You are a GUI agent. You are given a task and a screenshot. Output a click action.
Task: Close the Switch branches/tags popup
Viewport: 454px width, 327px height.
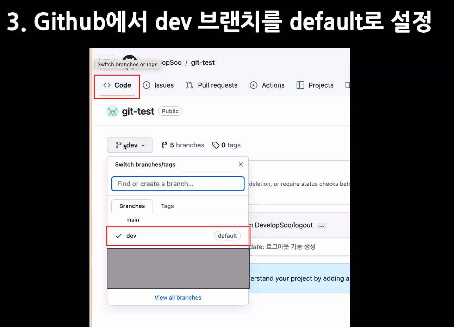click(241, 165)
